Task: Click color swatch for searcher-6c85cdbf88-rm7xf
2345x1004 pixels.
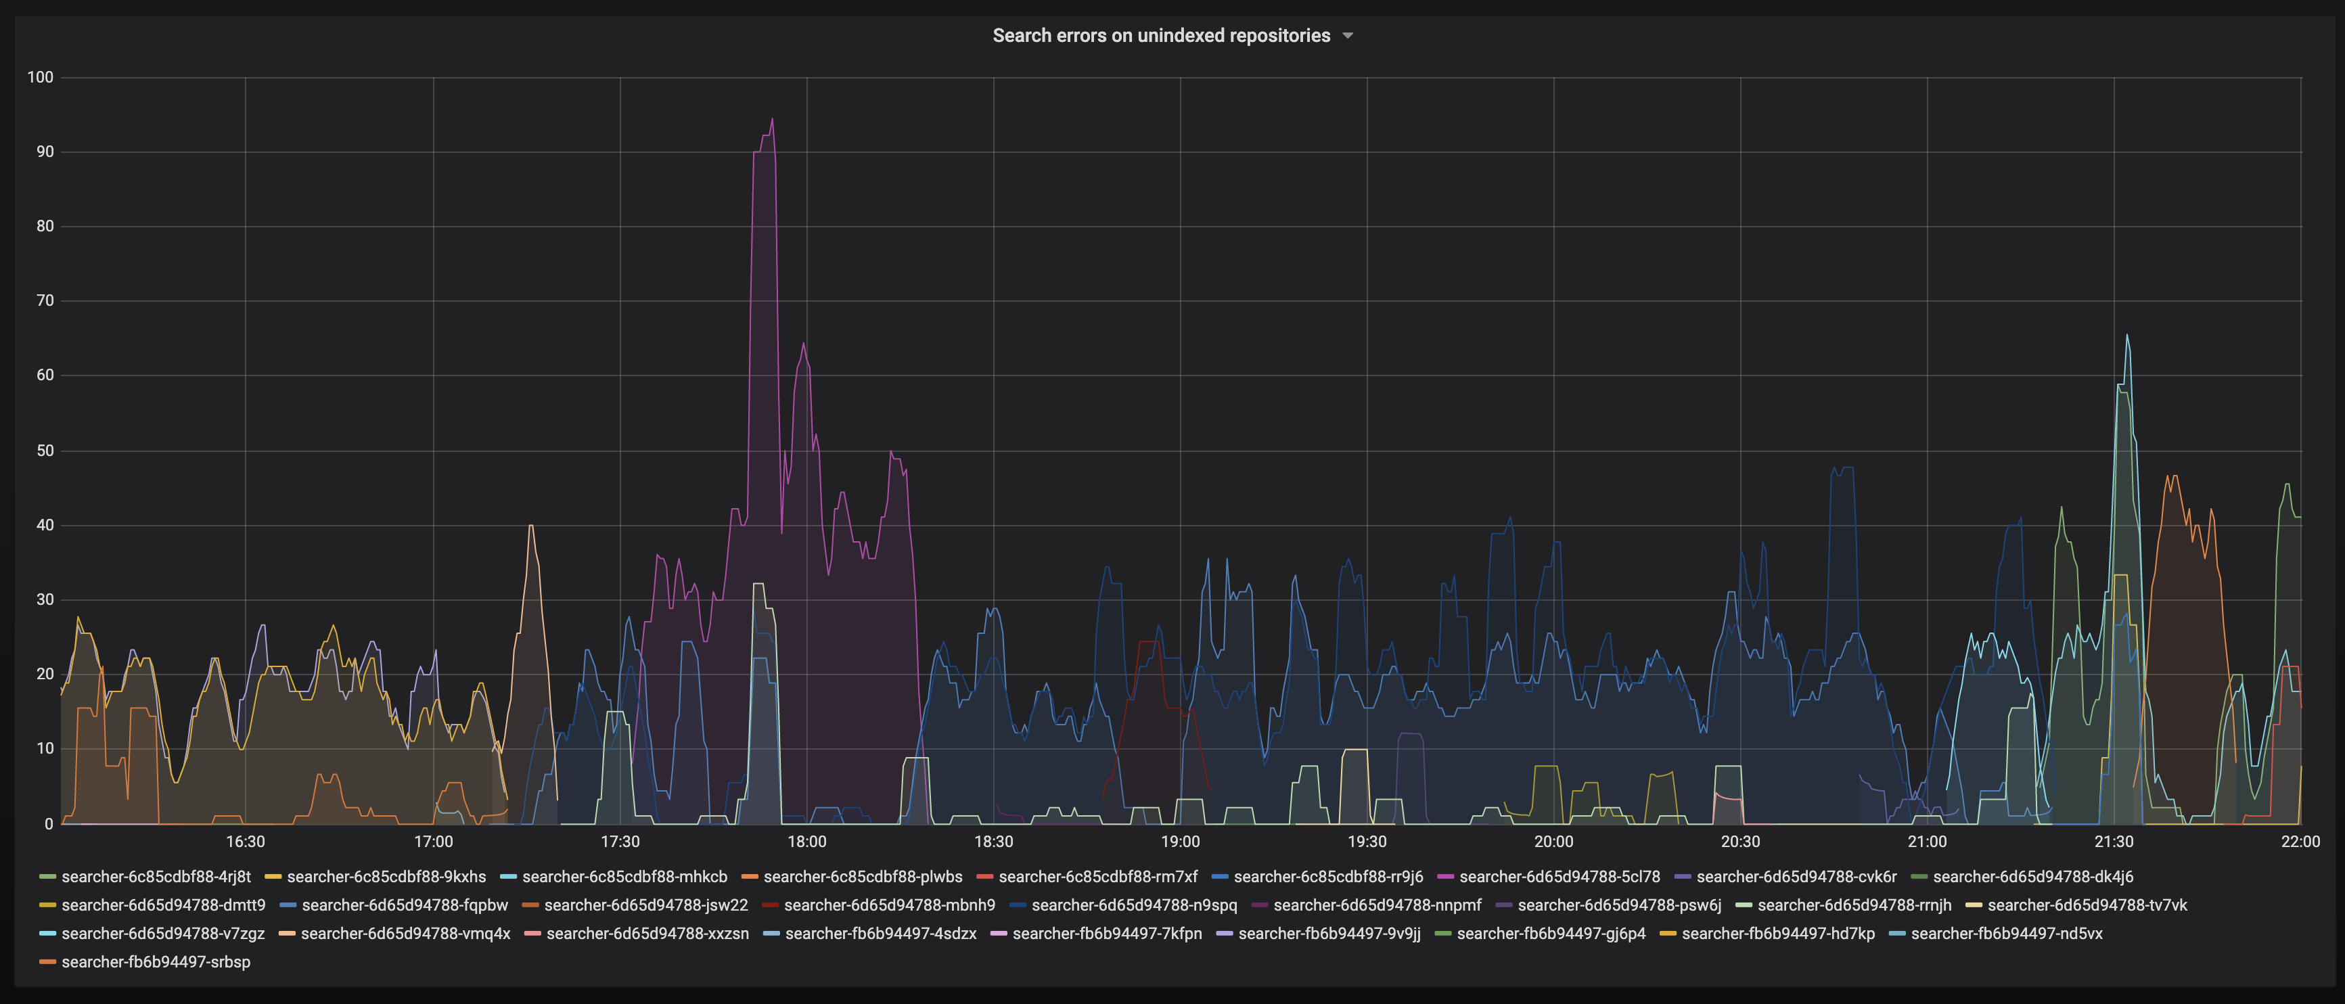Action: click(x=985, y=877)
